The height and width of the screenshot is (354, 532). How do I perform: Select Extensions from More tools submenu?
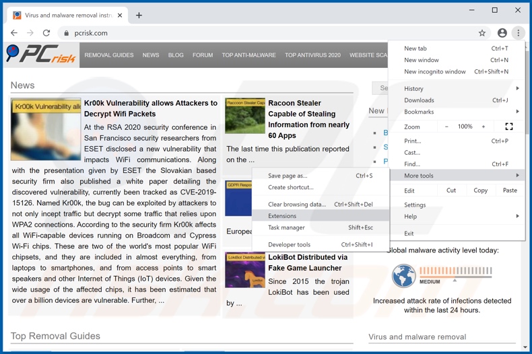pos(282,216)
